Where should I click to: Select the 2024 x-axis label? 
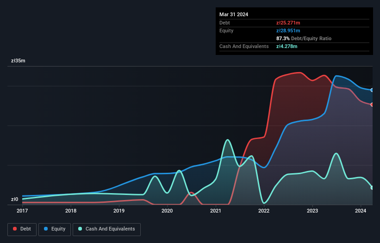(361, 211)
